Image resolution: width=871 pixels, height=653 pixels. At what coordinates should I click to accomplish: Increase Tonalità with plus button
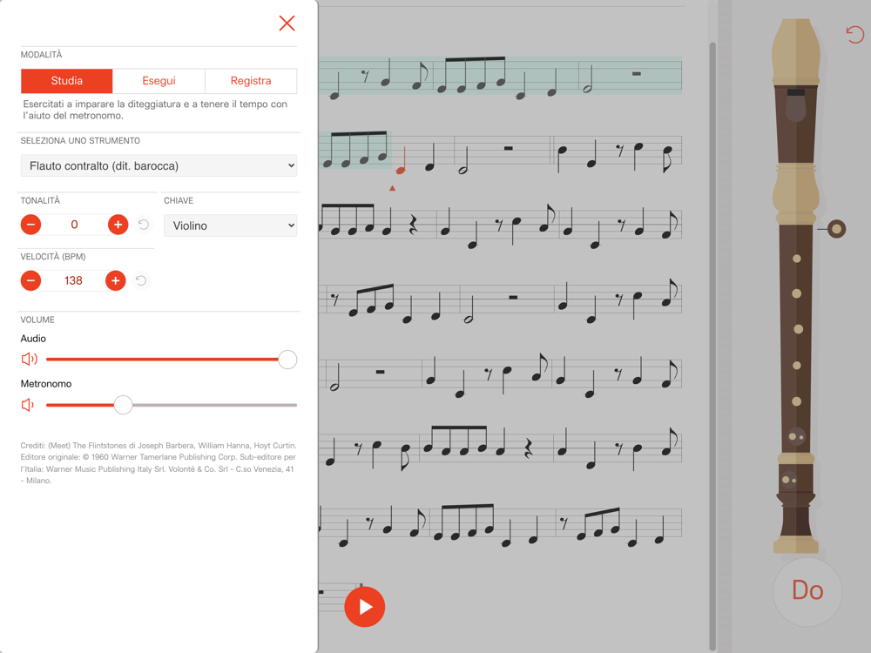pyautogui.click(x=118, y=225)
